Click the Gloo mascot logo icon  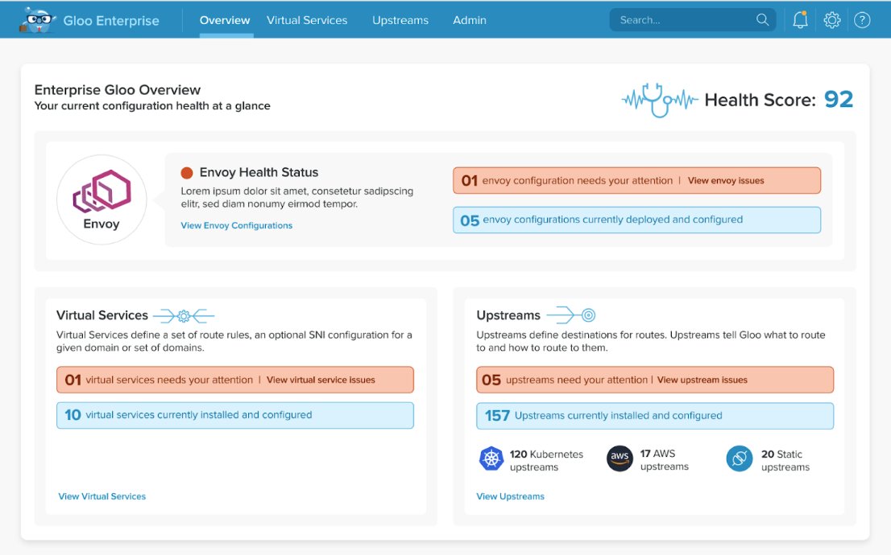click(x=38, y=20)
